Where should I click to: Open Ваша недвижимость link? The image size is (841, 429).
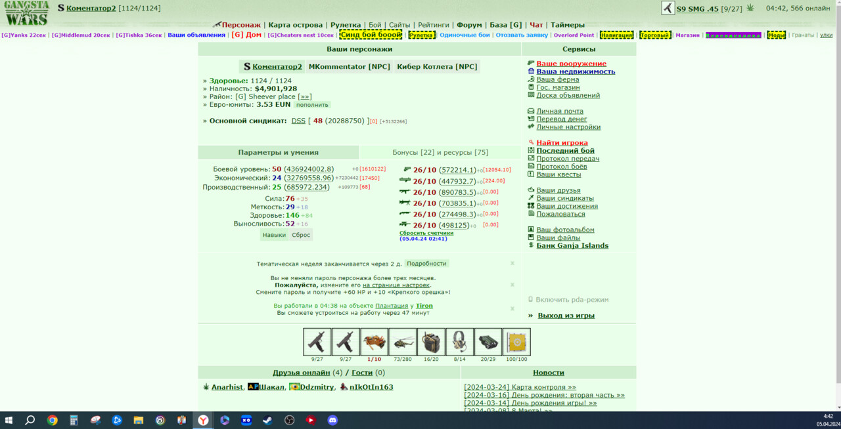pos(576,71)
